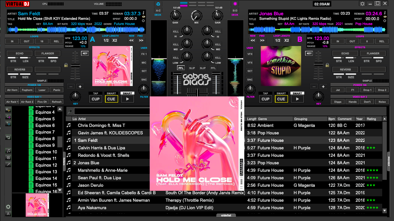
Task: Click folder list scroll down arrow
Action: pyautogui.click(x=60, y=190)
